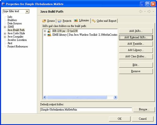Screen dimensions: 157x125
Task: Click the Add Class Folder button
Action: [136, 56]
